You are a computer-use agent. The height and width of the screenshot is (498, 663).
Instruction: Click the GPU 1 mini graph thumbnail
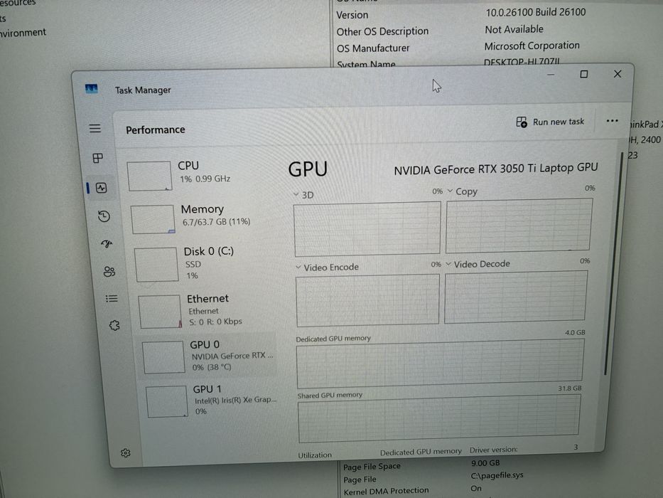(167, 402)
